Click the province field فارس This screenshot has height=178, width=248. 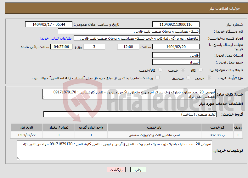(x=176, y=55)
